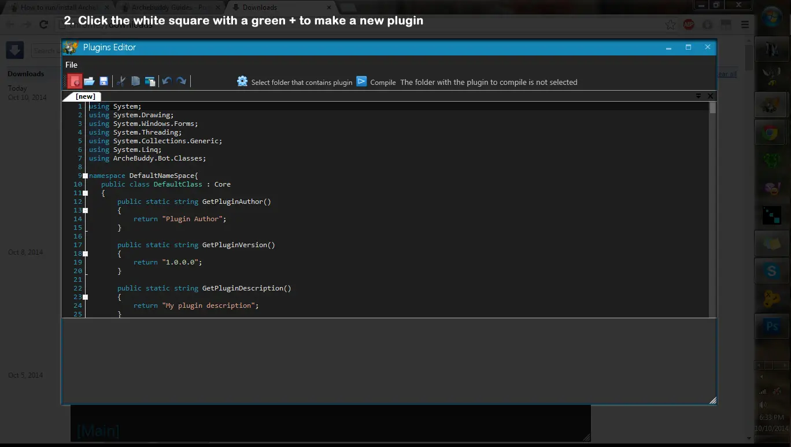Viewport: 791px width, 447px height.
Task: Collapse the DefaultNameSpace namespace block
Action: point(86,176)
